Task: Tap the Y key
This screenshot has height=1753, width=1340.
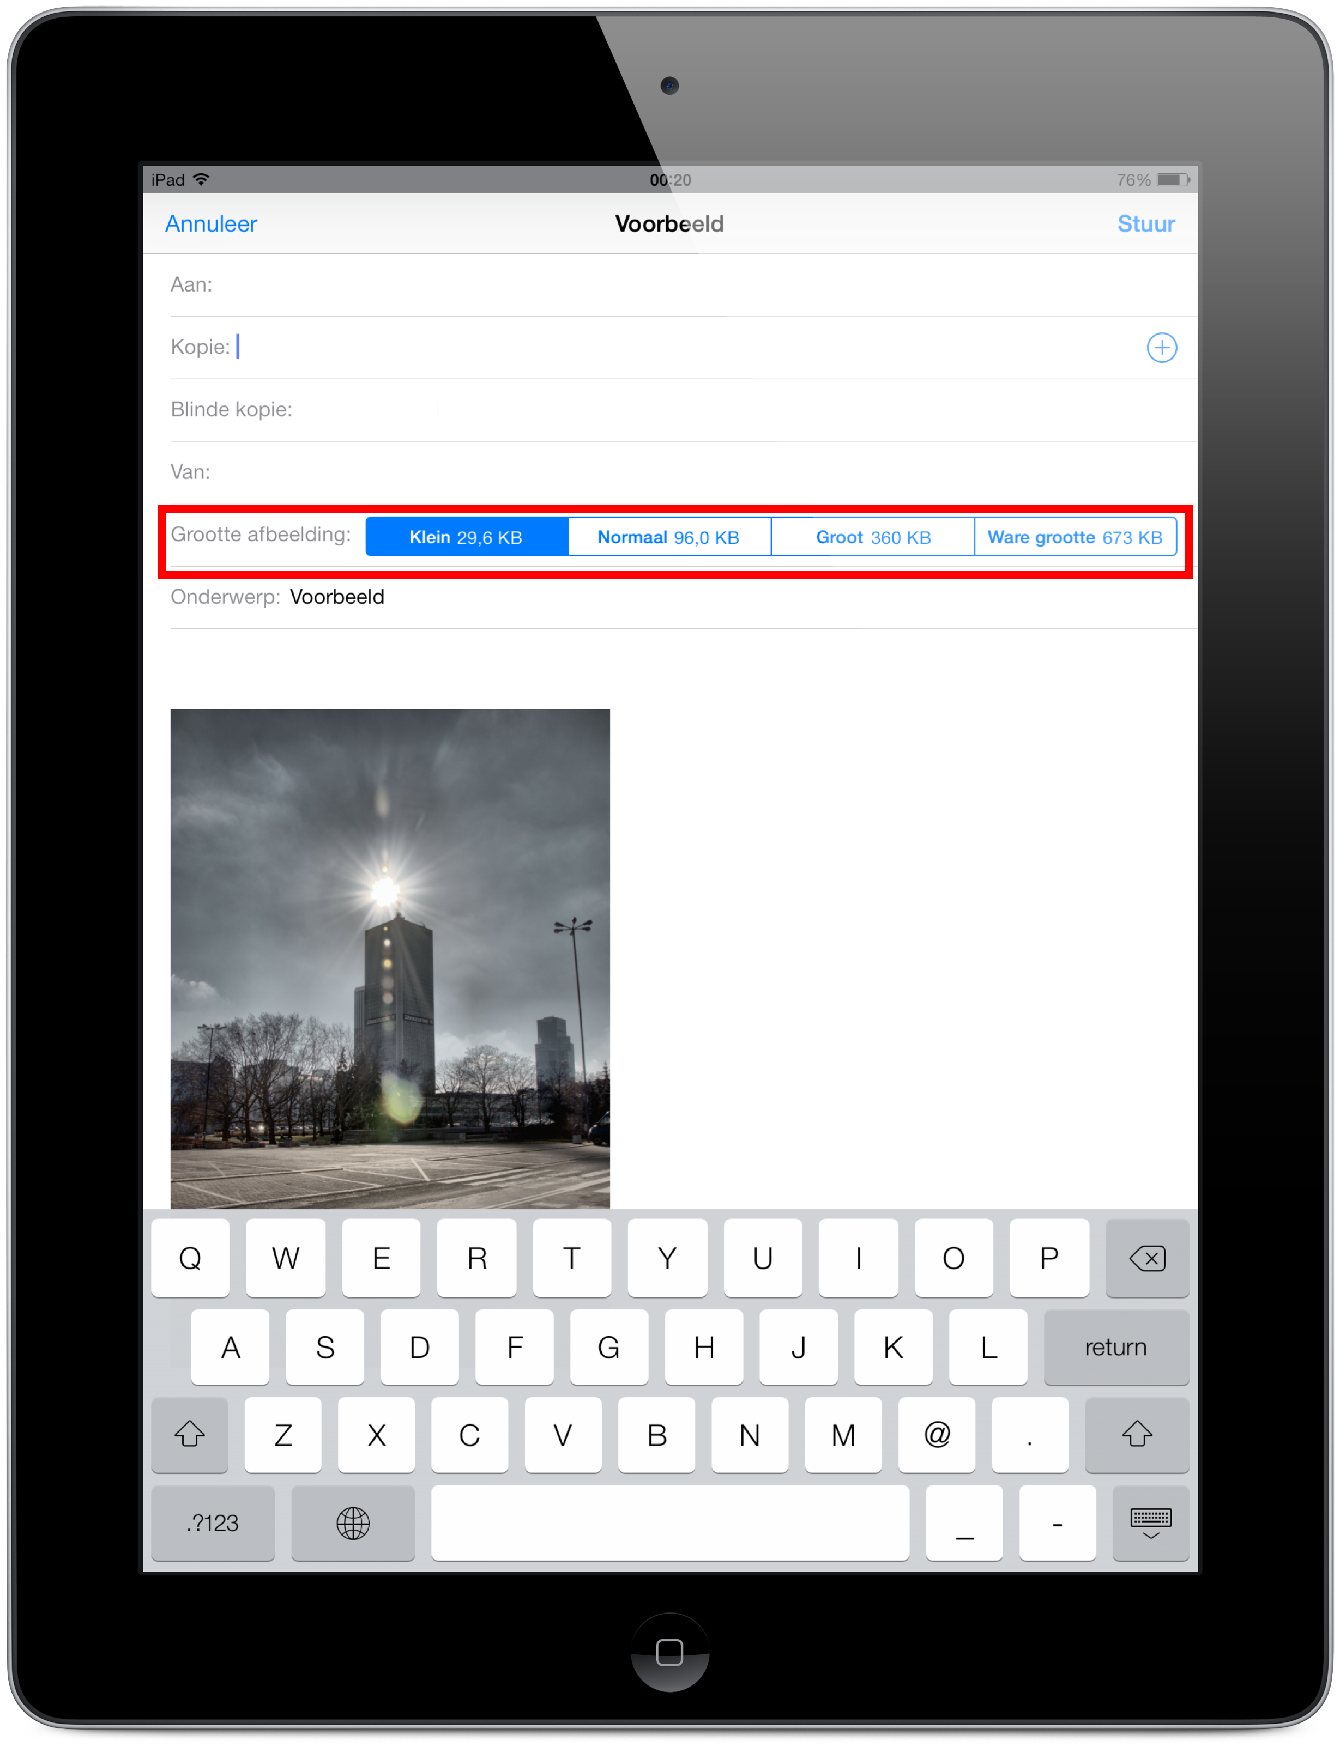Action: pyautogui.click(x=668, y=1258)
